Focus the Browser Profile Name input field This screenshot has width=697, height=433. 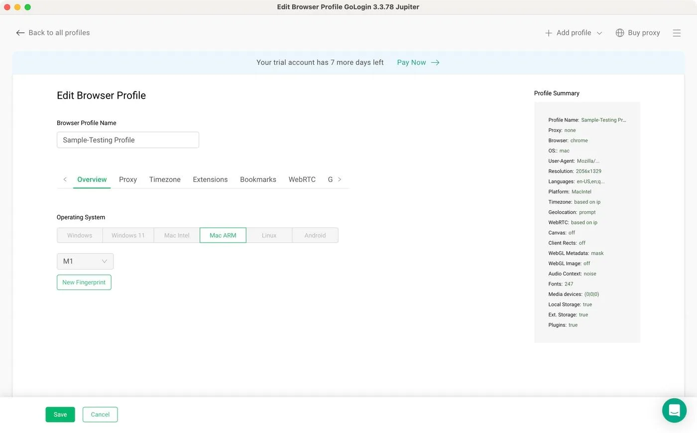tap(128, 140)
